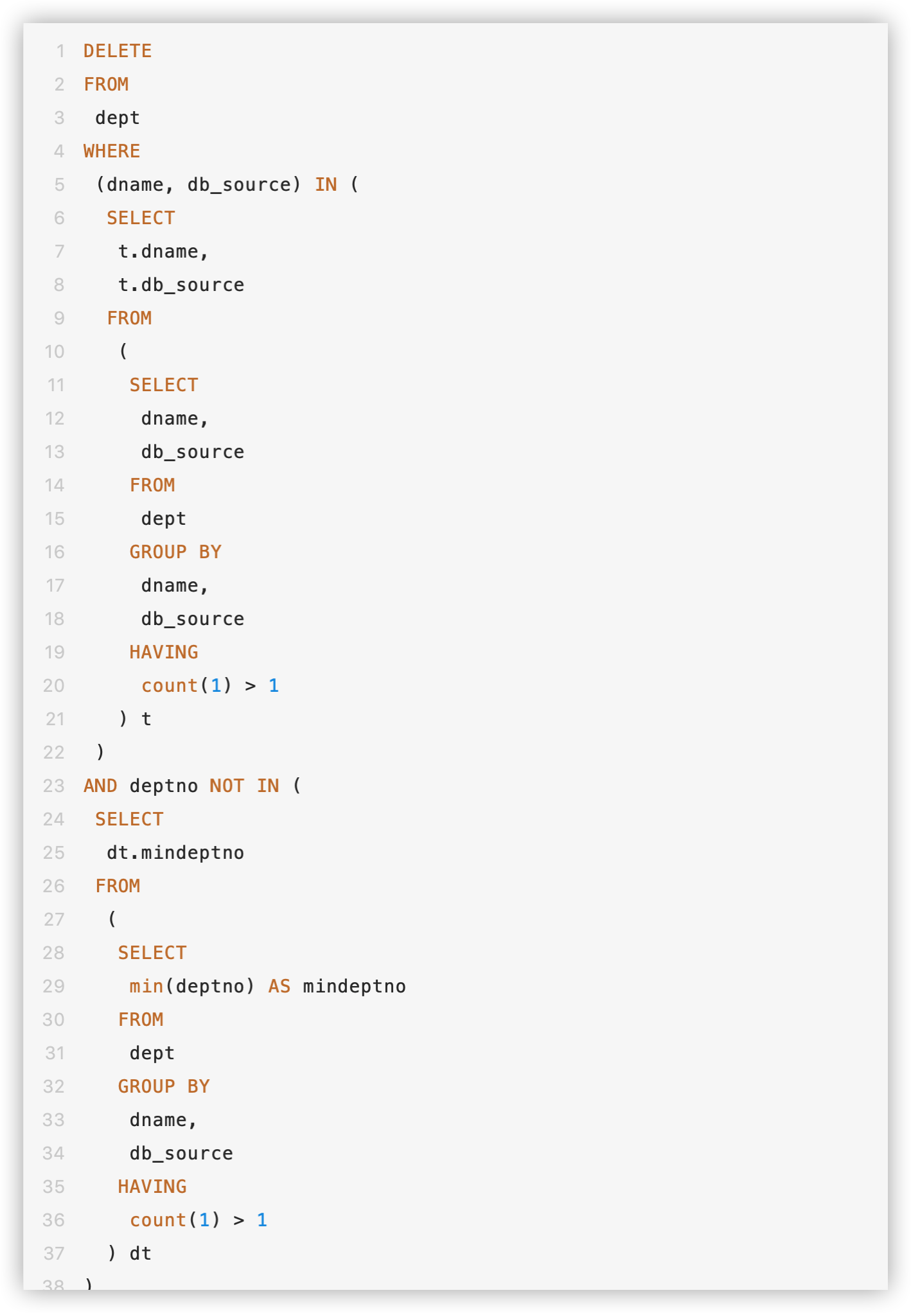Screen dimensions: 911x1313
Task: Click the t.db_source text on line 8
Action: click(x=181, y=285)
